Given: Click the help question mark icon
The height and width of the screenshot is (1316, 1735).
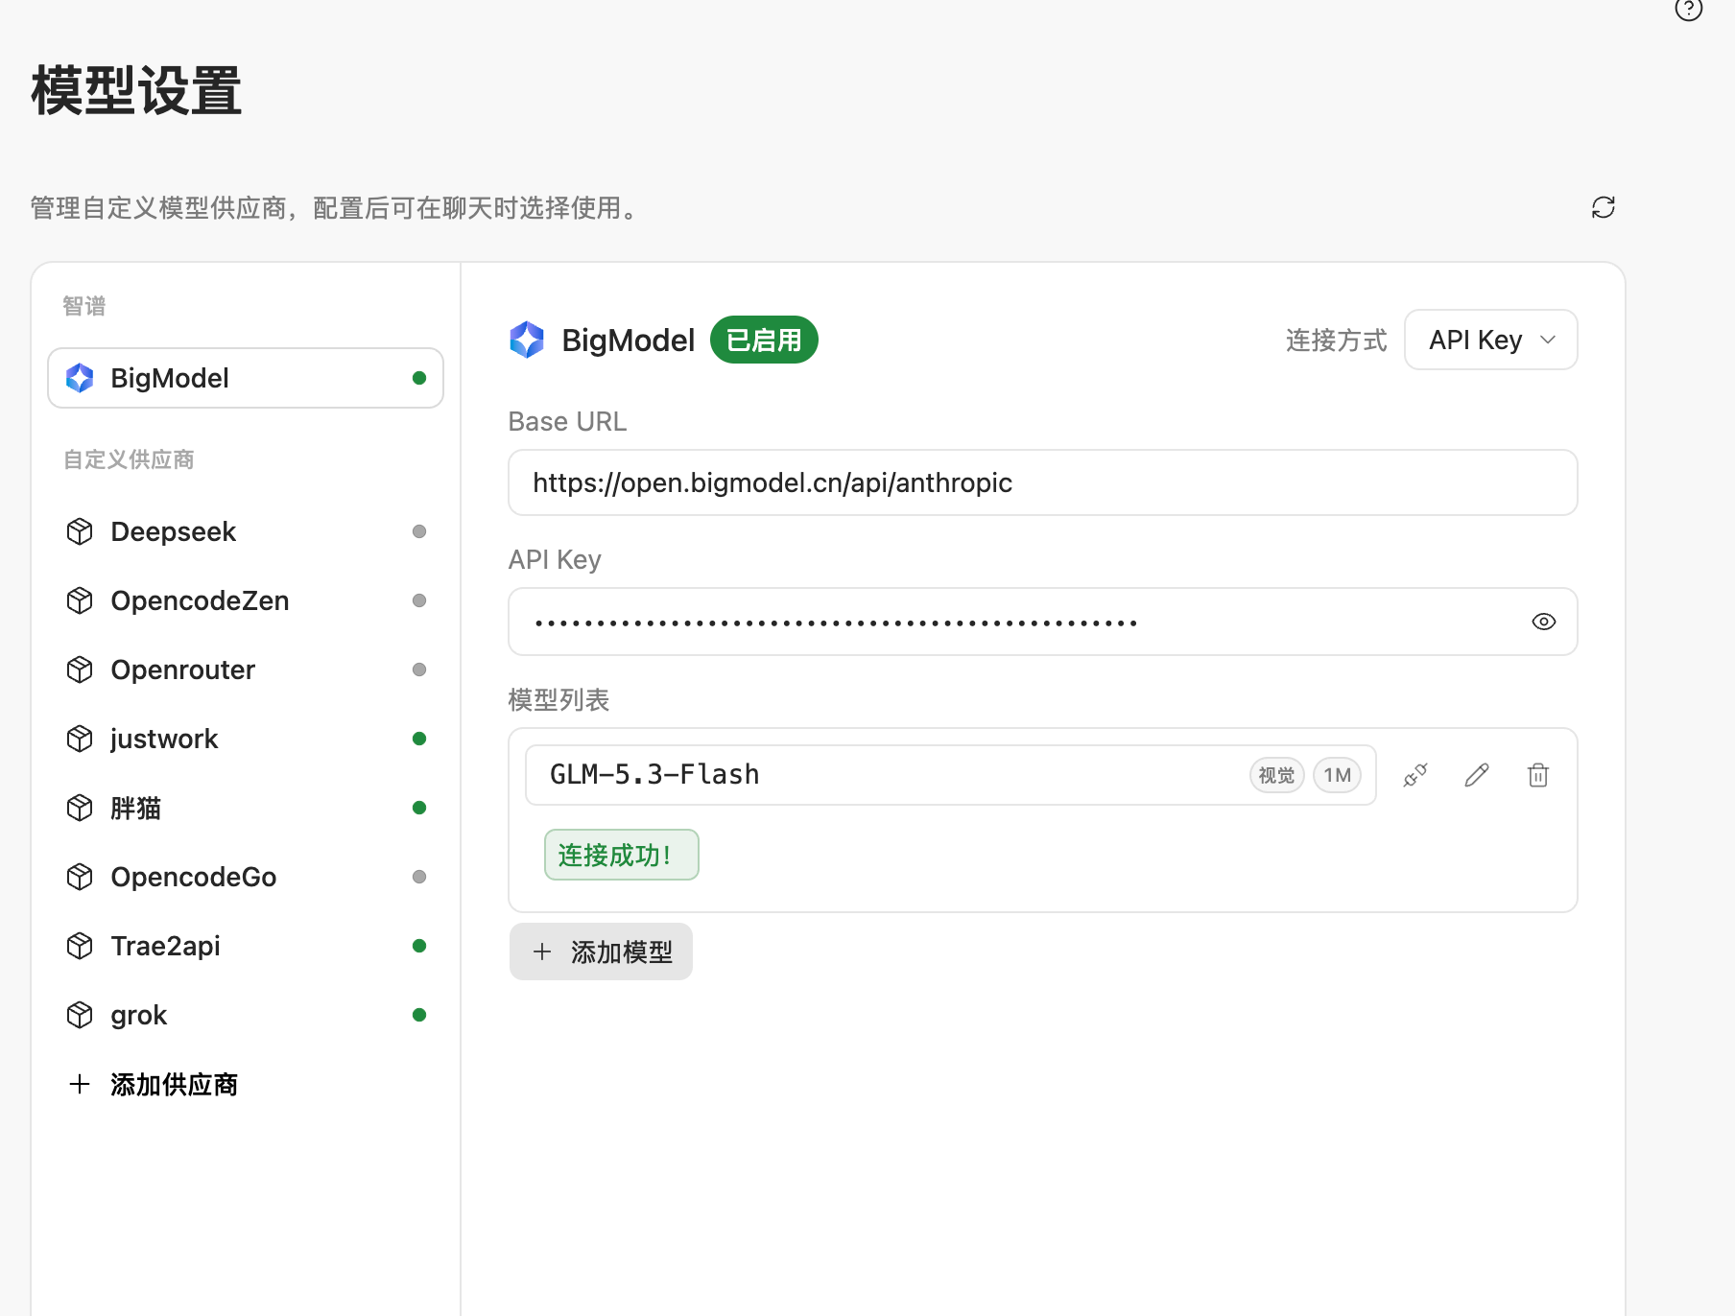Looking at the screenshot, I should pyautogui.click(x=1688, y=9).
